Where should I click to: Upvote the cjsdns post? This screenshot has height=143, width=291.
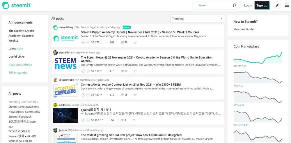[x=83, y=120]
